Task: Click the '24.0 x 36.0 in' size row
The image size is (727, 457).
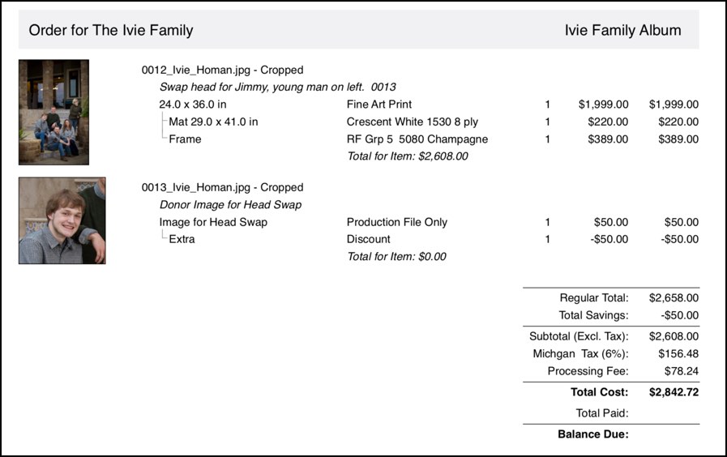Action: point(193,105)
